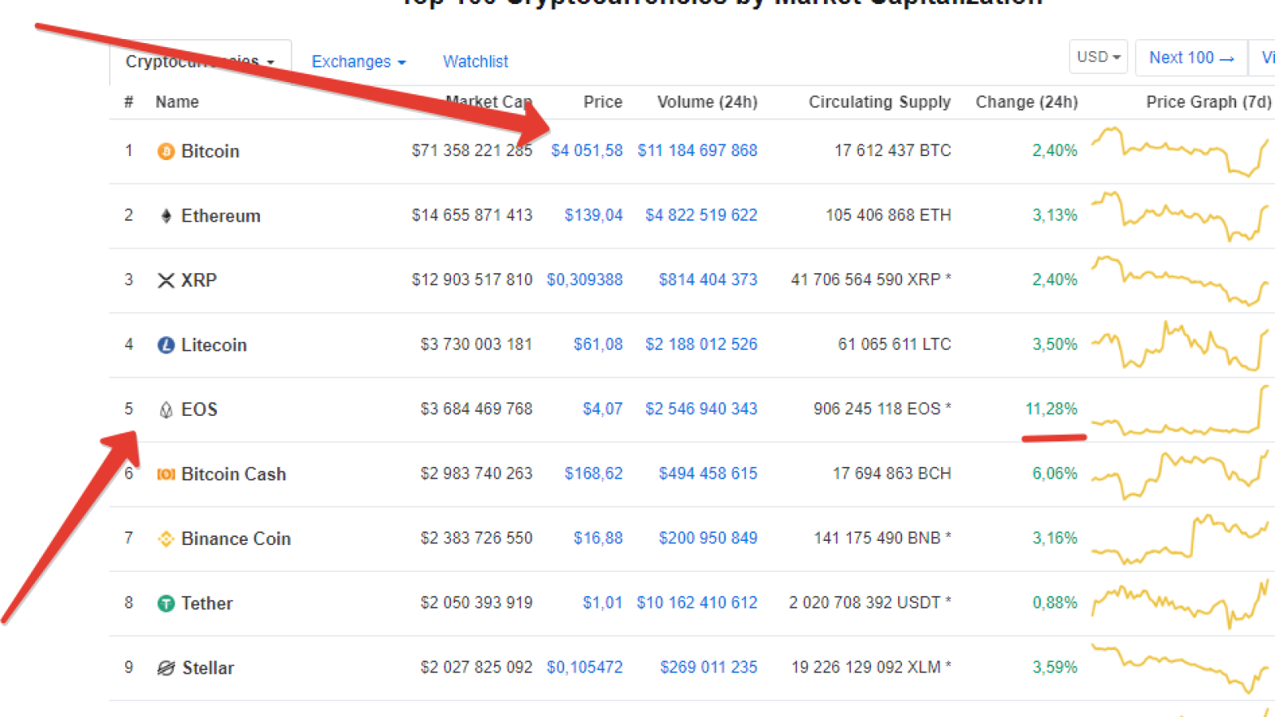The height and width of the screenshot is (717, 1275).
Task: Open the Ethereum coin page
Action: (221, 216)
